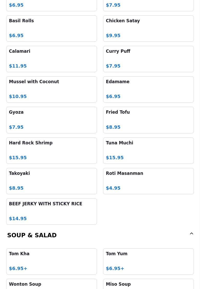Viewport: 200px width, 289px height.
Task: Choose Hard Rock Shrimp
Action: coord(51,151)
